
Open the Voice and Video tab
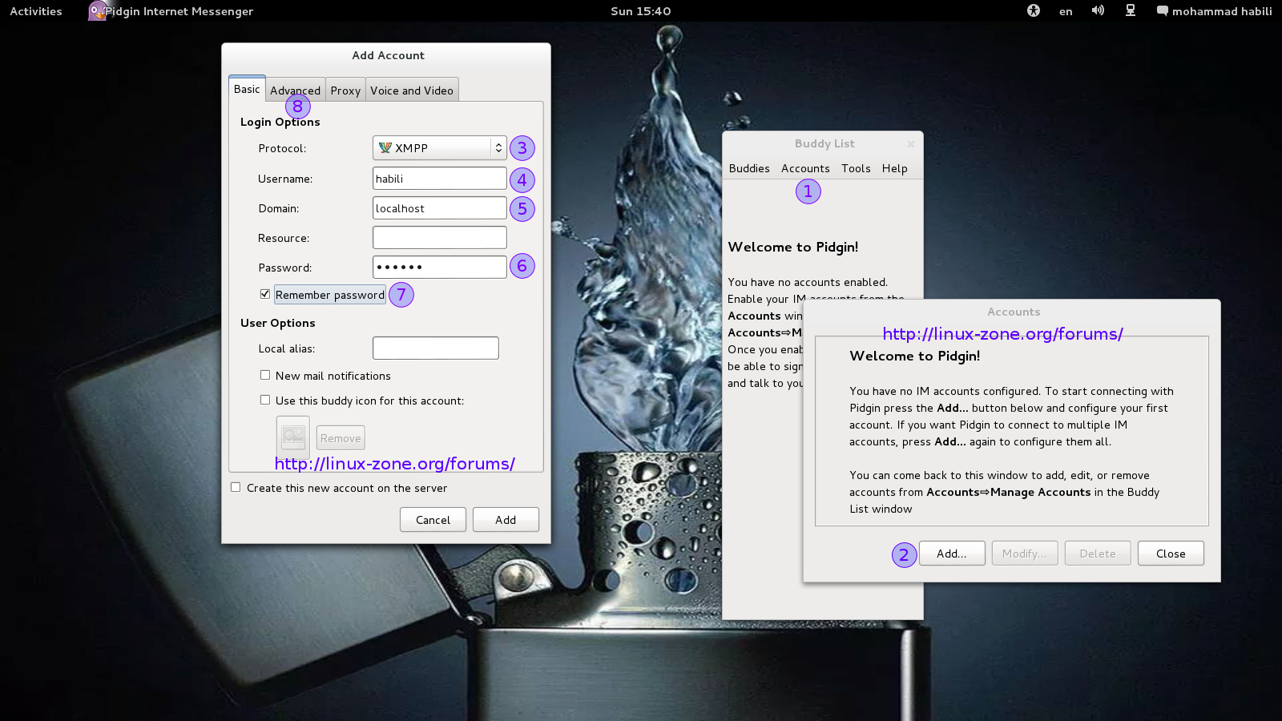(412, 91)
